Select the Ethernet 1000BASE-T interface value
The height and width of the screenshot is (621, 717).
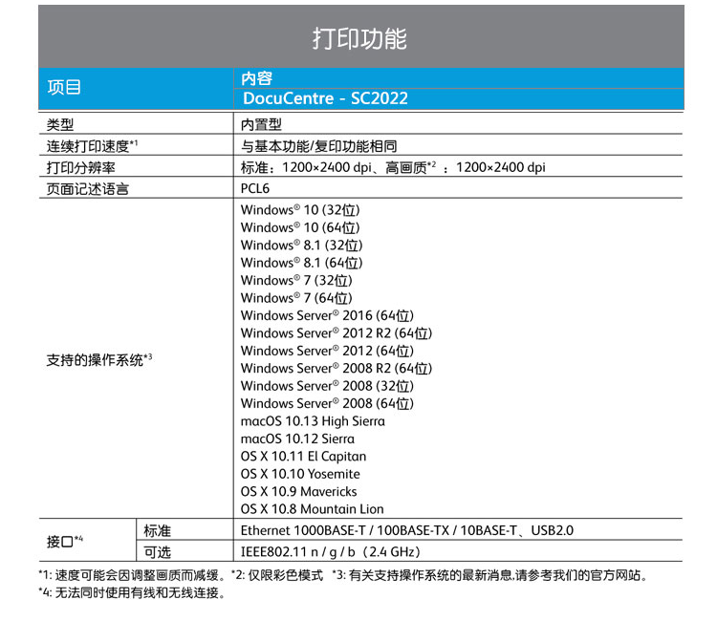(x=407, y=530)
